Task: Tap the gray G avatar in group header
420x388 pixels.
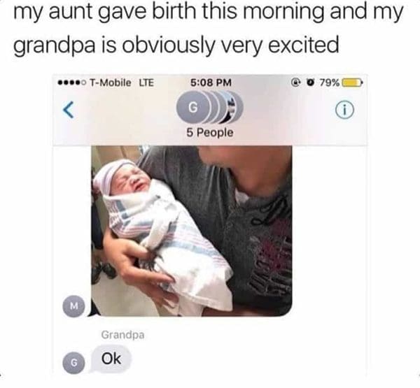Action: (193, 107)
